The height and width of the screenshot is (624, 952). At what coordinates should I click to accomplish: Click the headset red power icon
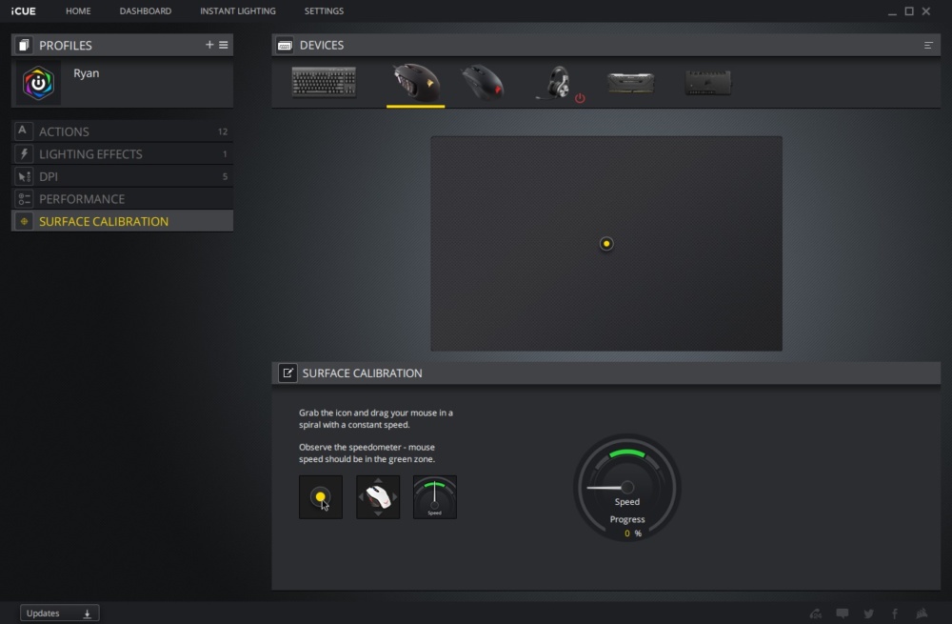580,98
